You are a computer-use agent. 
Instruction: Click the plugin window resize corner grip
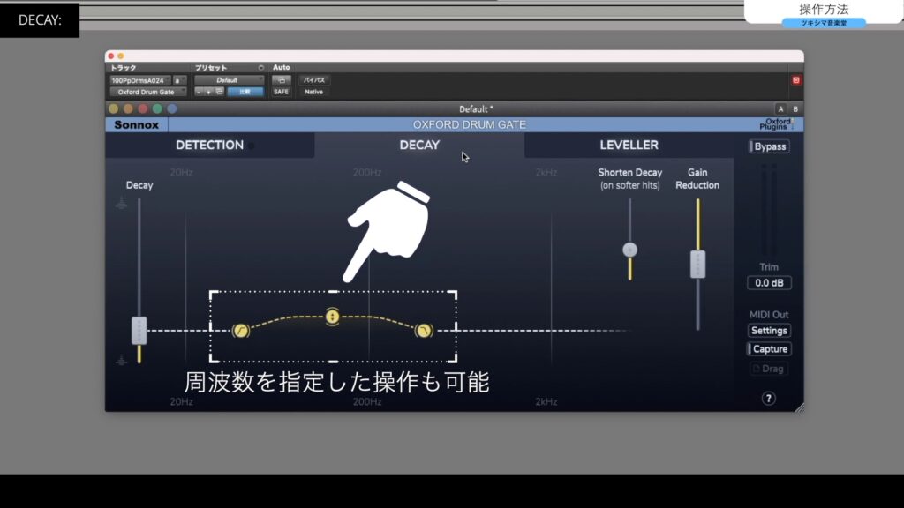coord(800,407)
